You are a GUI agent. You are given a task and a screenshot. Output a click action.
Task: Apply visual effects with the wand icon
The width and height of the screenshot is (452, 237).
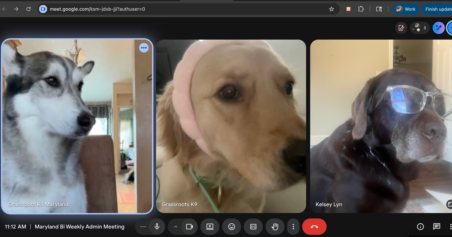[x=439, y=28]
